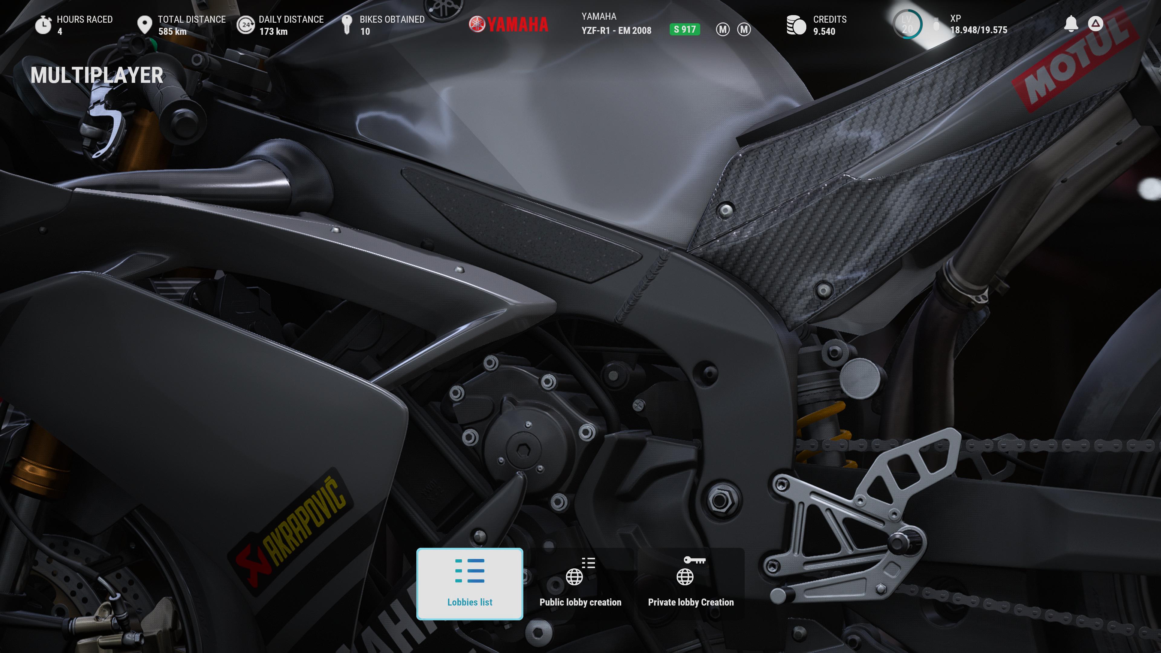The image size is (1161, 653).
Task: Click the YZF-R1 - EM 2008 model name
Action: coord(616,31)
